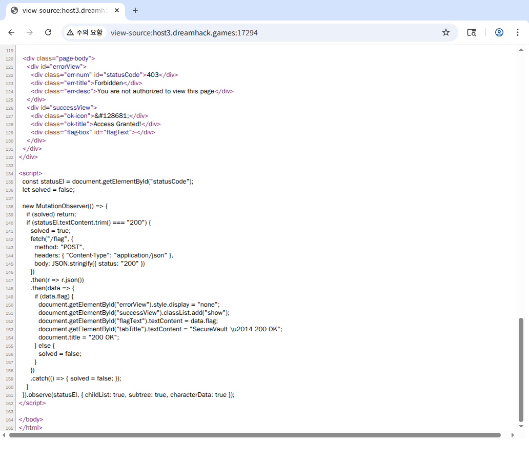
Task: Click line number 134
Action: pyautogui.click(x=9, y=173)
